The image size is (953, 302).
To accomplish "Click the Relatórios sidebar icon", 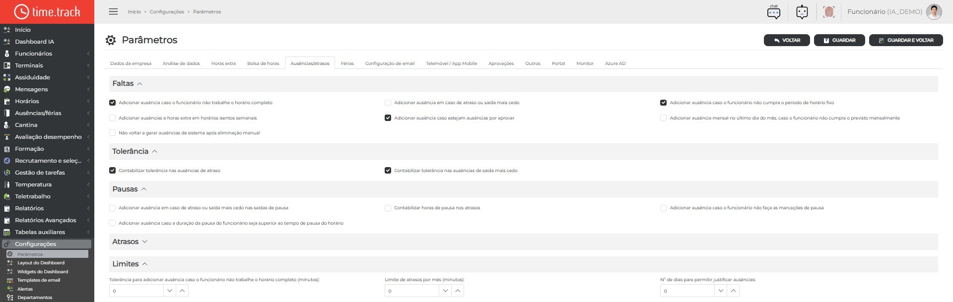I will 7,208.
